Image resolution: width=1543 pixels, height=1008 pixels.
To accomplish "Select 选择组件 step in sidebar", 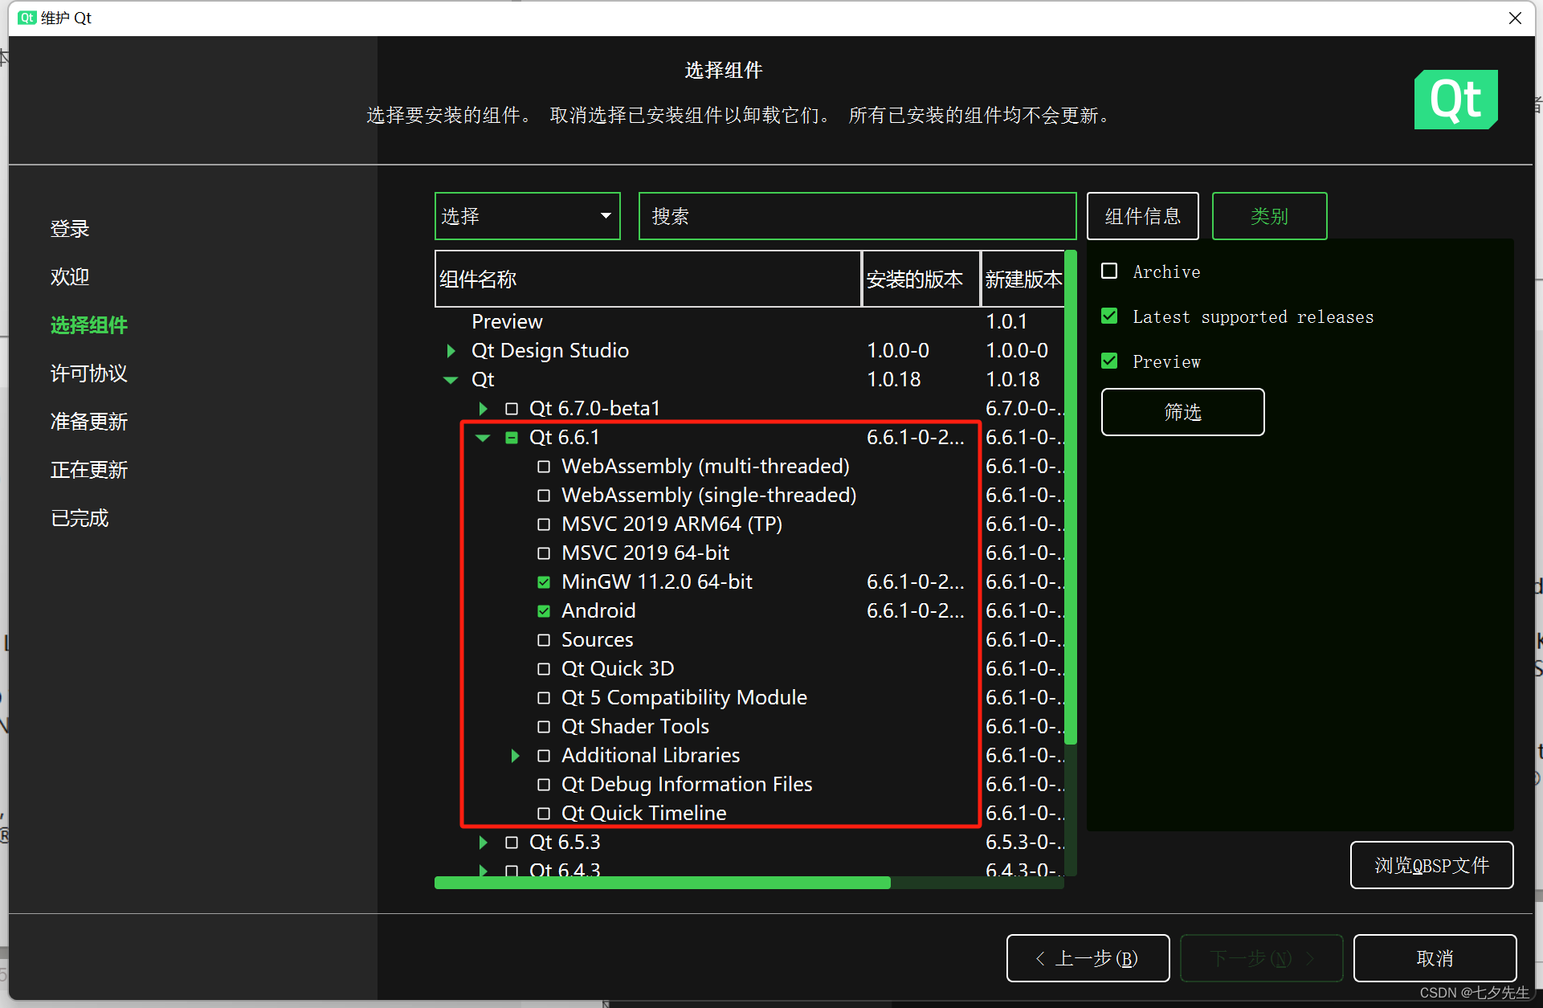I will pyautogui.click(x=89, y=325).
